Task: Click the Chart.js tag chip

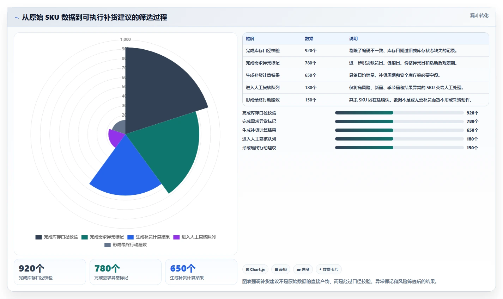Action: [255, 269]
